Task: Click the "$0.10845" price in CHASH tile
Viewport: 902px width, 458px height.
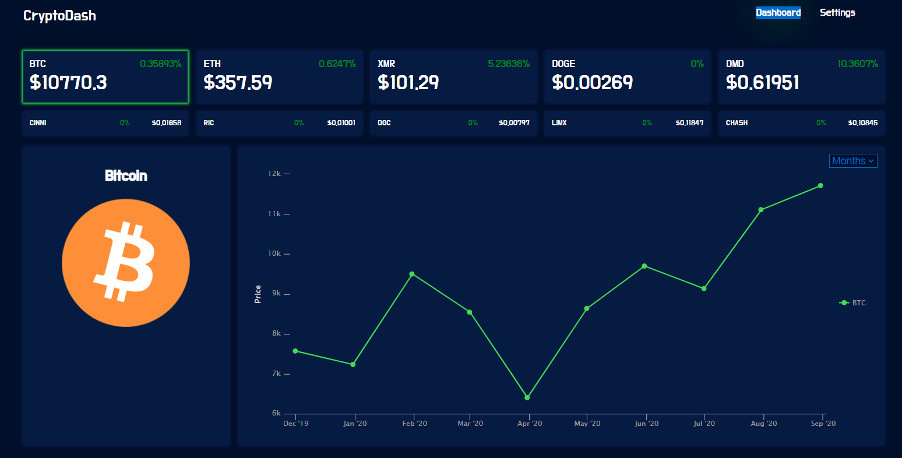Action: click(x=863, y=123)
